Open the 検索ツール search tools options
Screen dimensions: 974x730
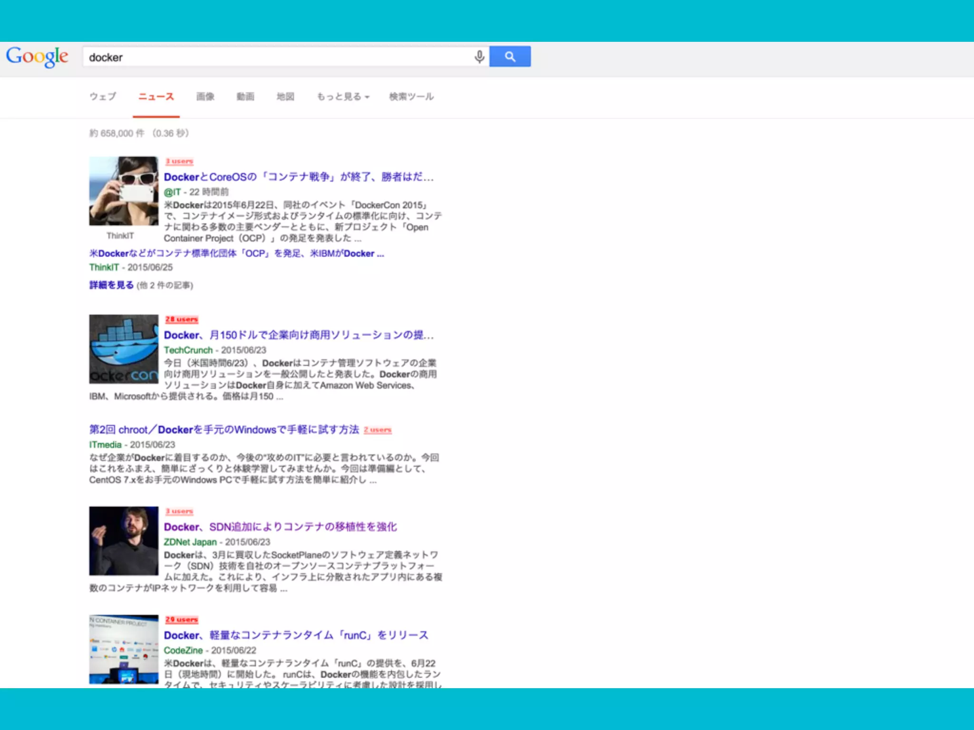[411, 97]
